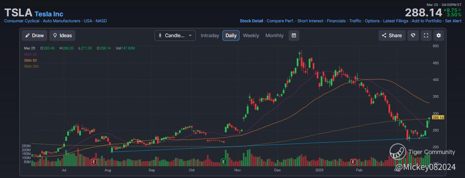The image size is (465, 178).
Task: Switch to the Monthly timeframe
Action: click(274, 36)
